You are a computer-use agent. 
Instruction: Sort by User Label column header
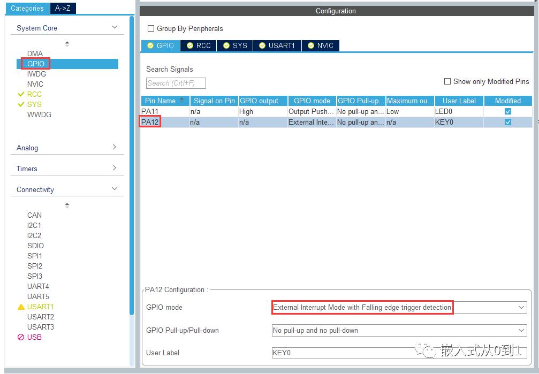(x=459, y=101)
